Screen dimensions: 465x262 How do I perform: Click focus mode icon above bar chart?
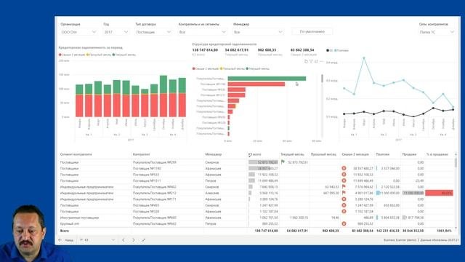[316, 61]
